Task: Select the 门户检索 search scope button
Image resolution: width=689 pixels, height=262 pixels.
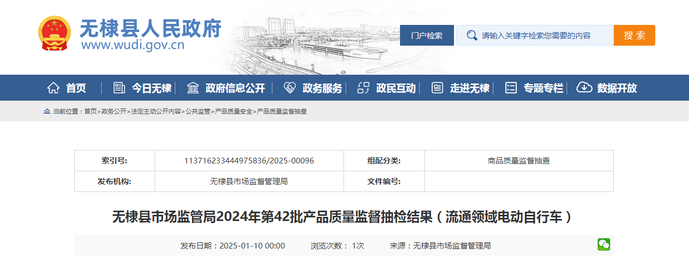Action: 426,35
